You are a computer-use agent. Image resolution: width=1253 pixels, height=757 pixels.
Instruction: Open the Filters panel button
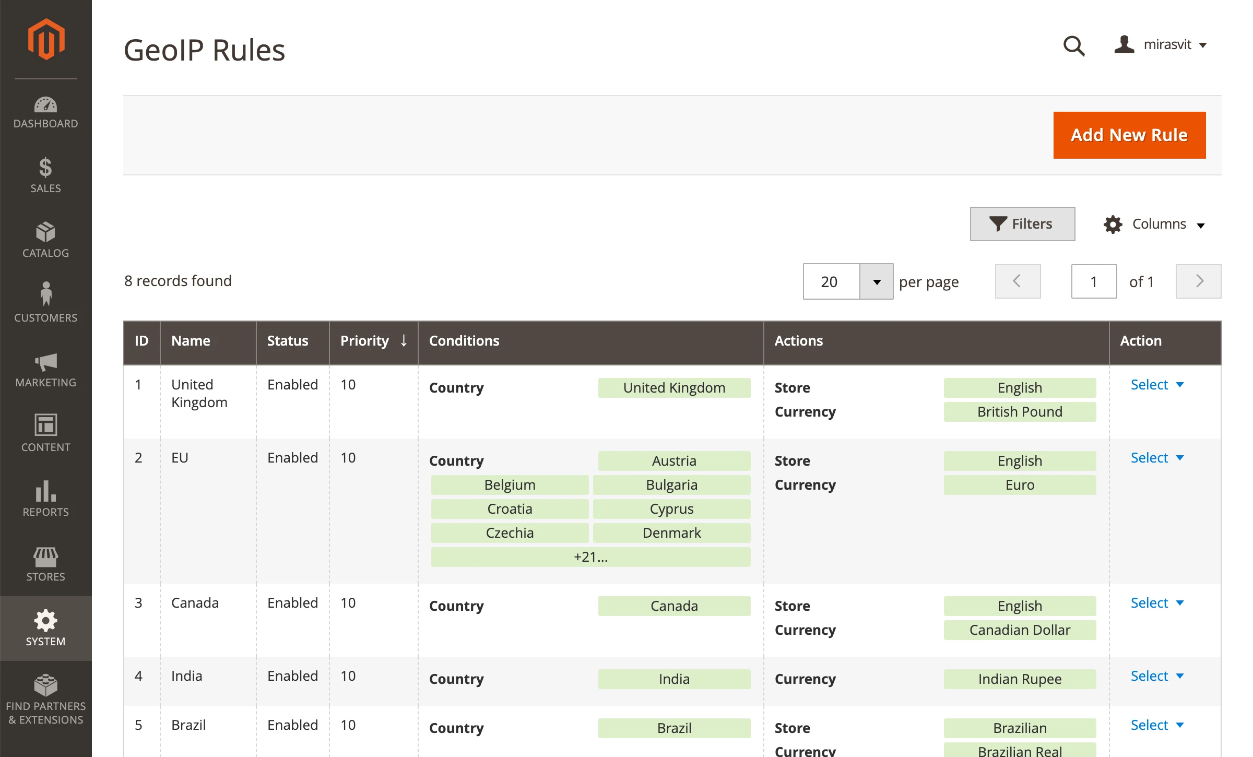click(1022, 224)
